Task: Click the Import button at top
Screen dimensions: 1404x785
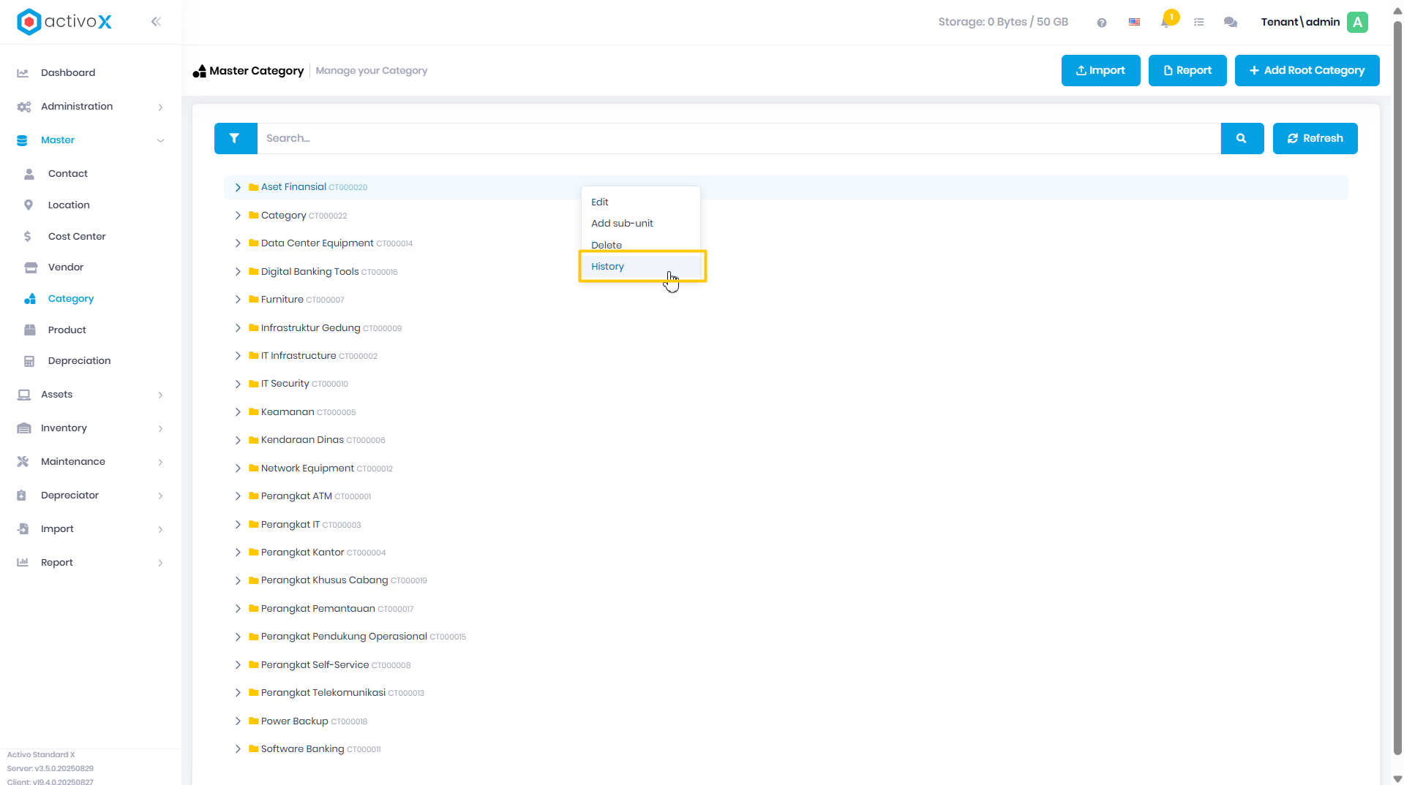Action: tap(1100, 70)
